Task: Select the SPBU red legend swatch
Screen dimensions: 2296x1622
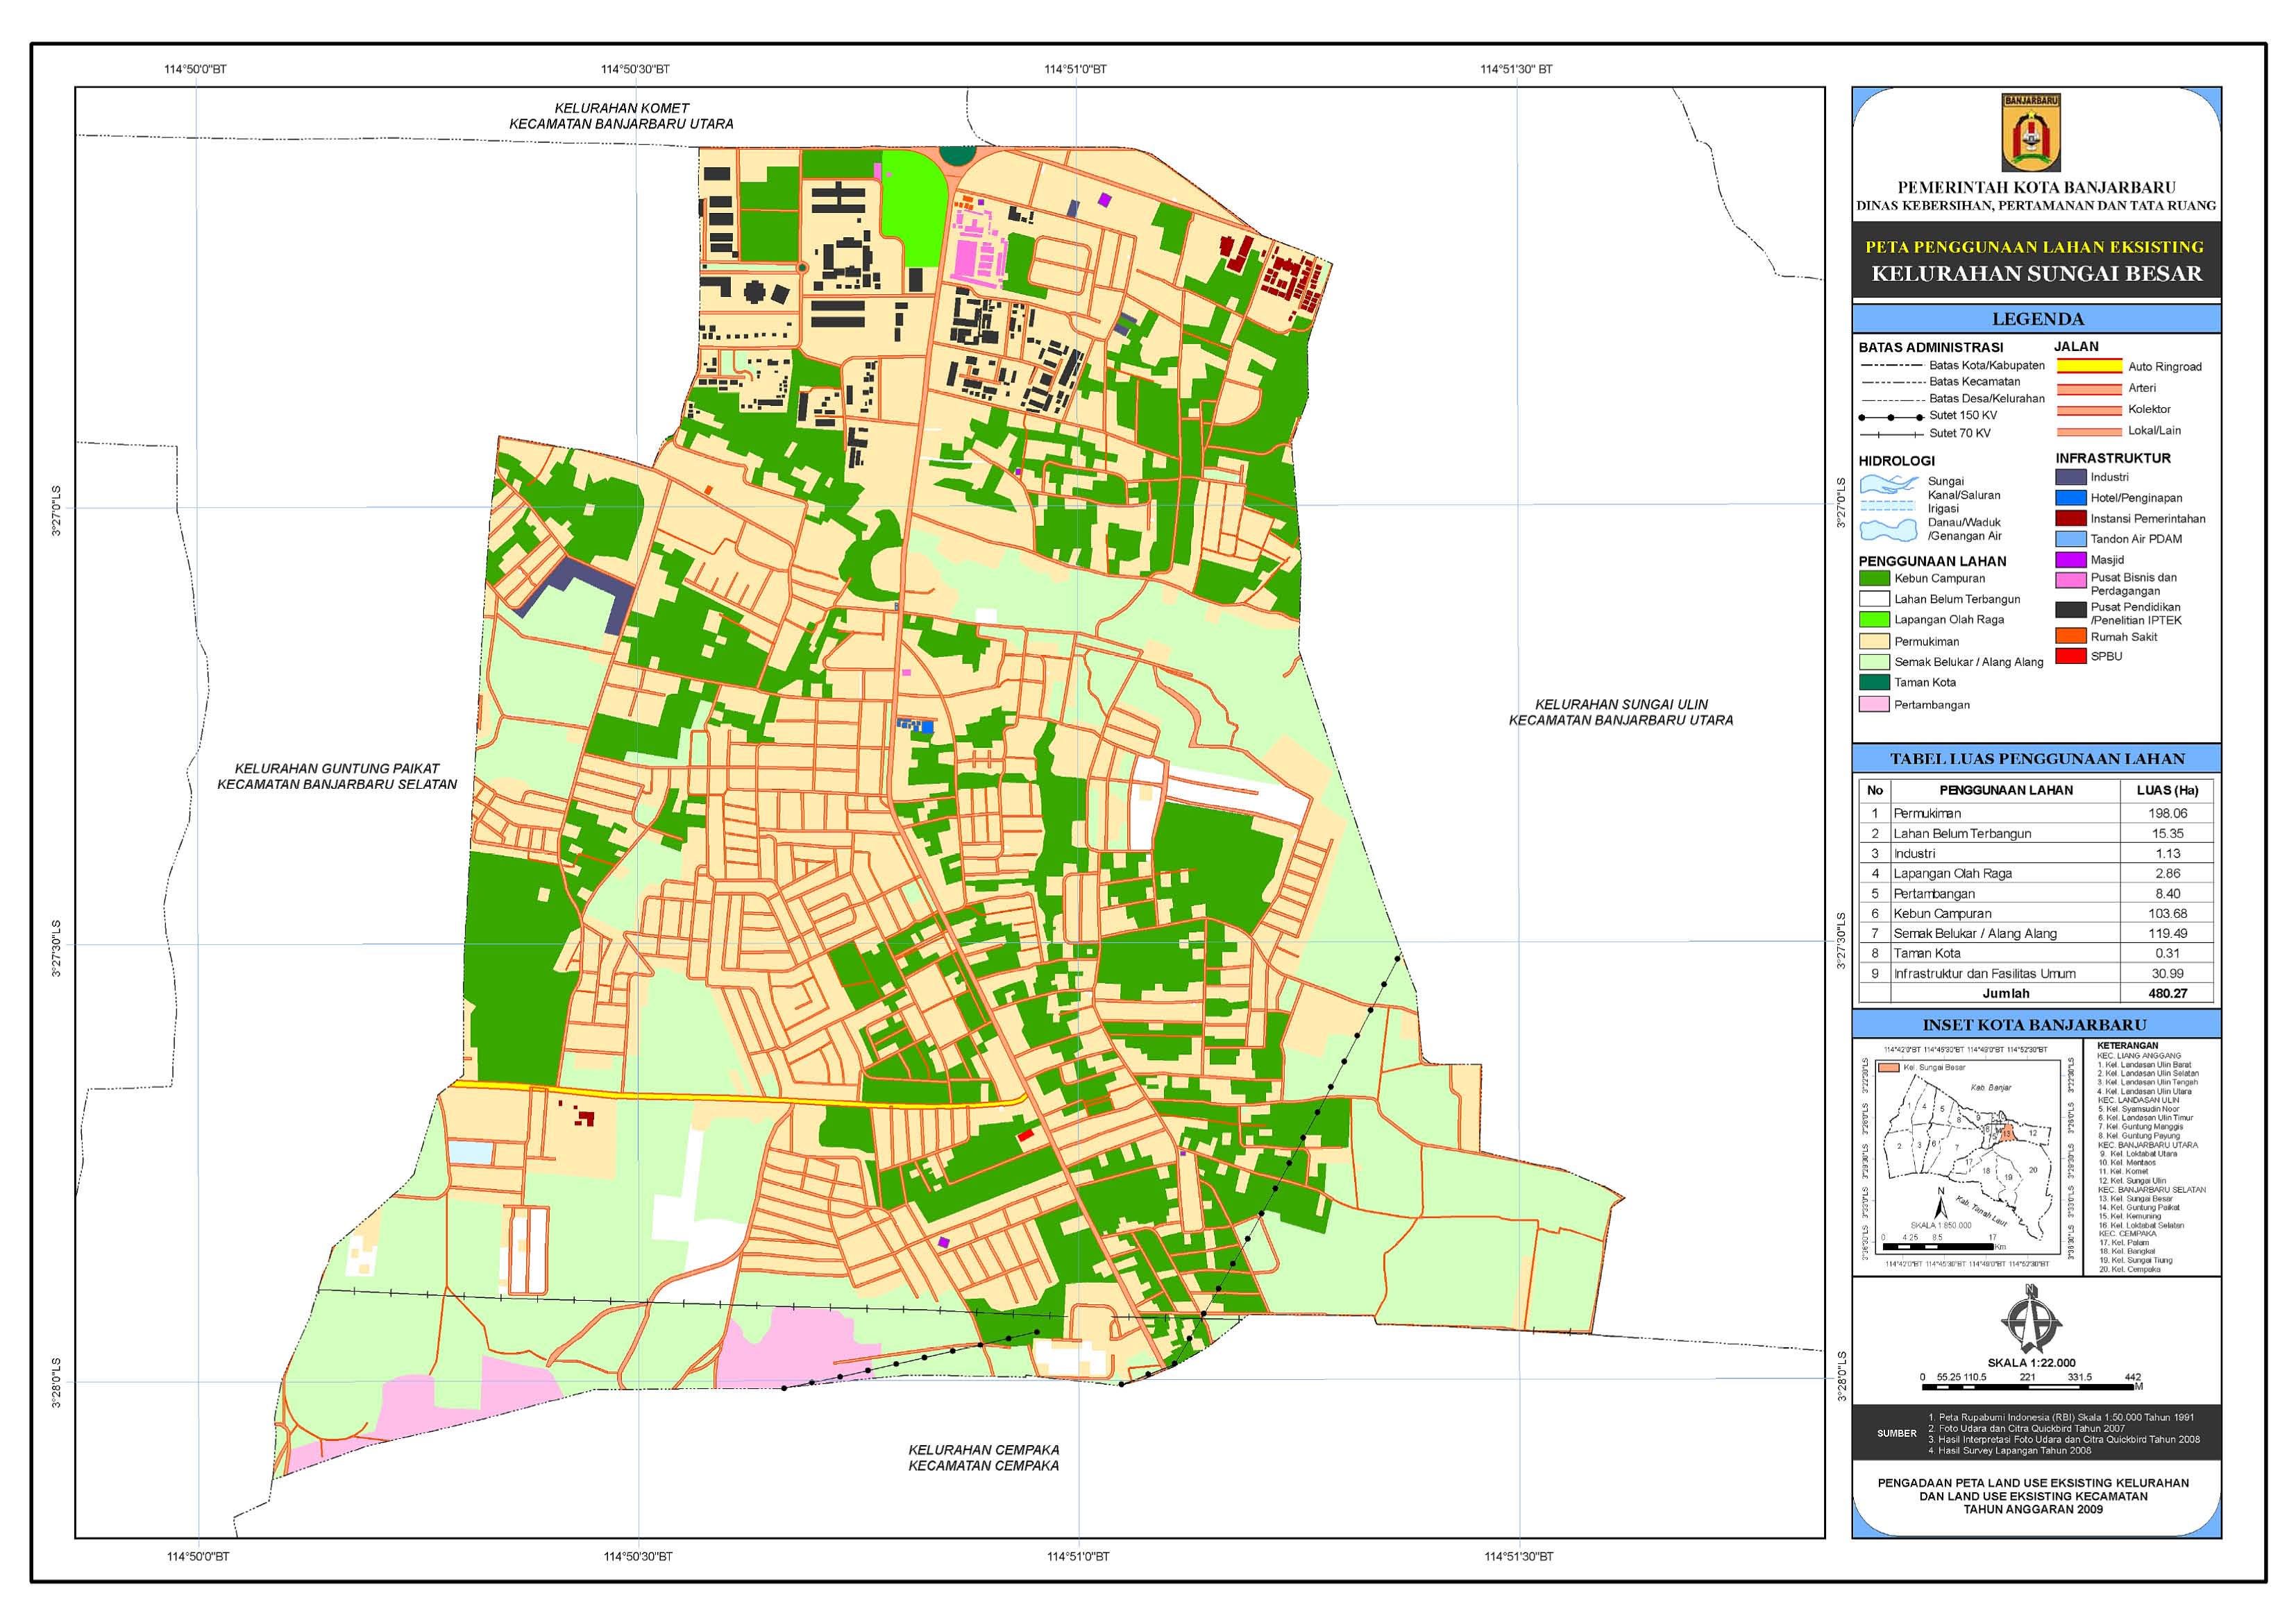Action: (x=2071, y=656)
